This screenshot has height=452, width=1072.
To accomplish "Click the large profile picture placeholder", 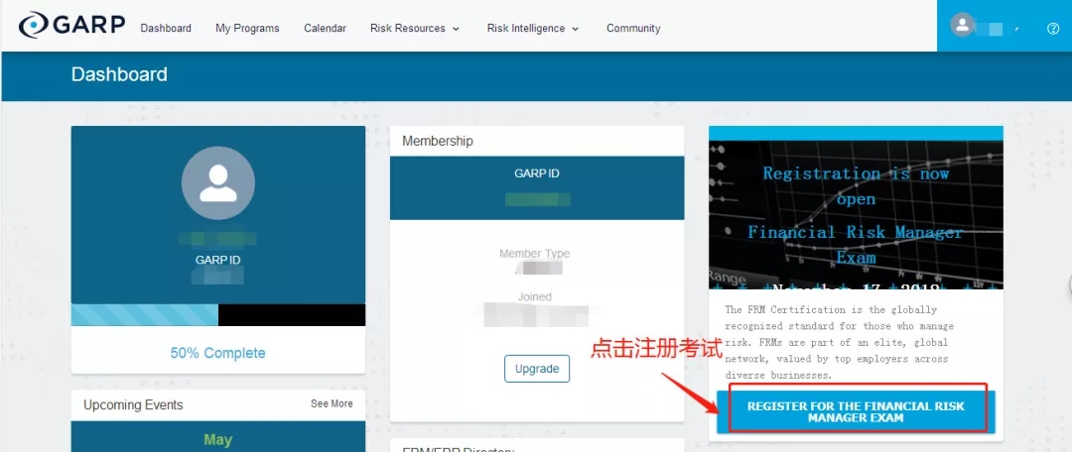I will point(218,183).
